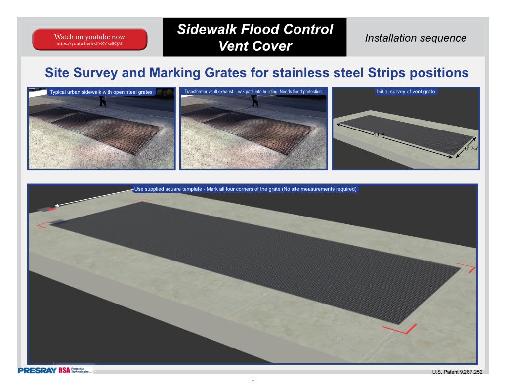Open the youtu.be/hkFvZYze8QM link
506x391 pixels.
pos(89,43)
